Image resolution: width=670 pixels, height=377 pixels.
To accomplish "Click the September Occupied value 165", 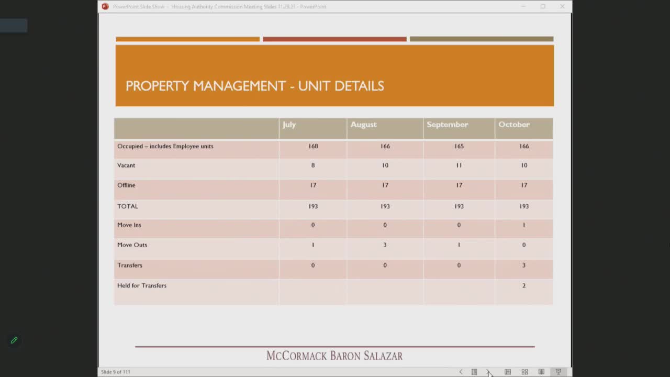I will click(459, 146).
